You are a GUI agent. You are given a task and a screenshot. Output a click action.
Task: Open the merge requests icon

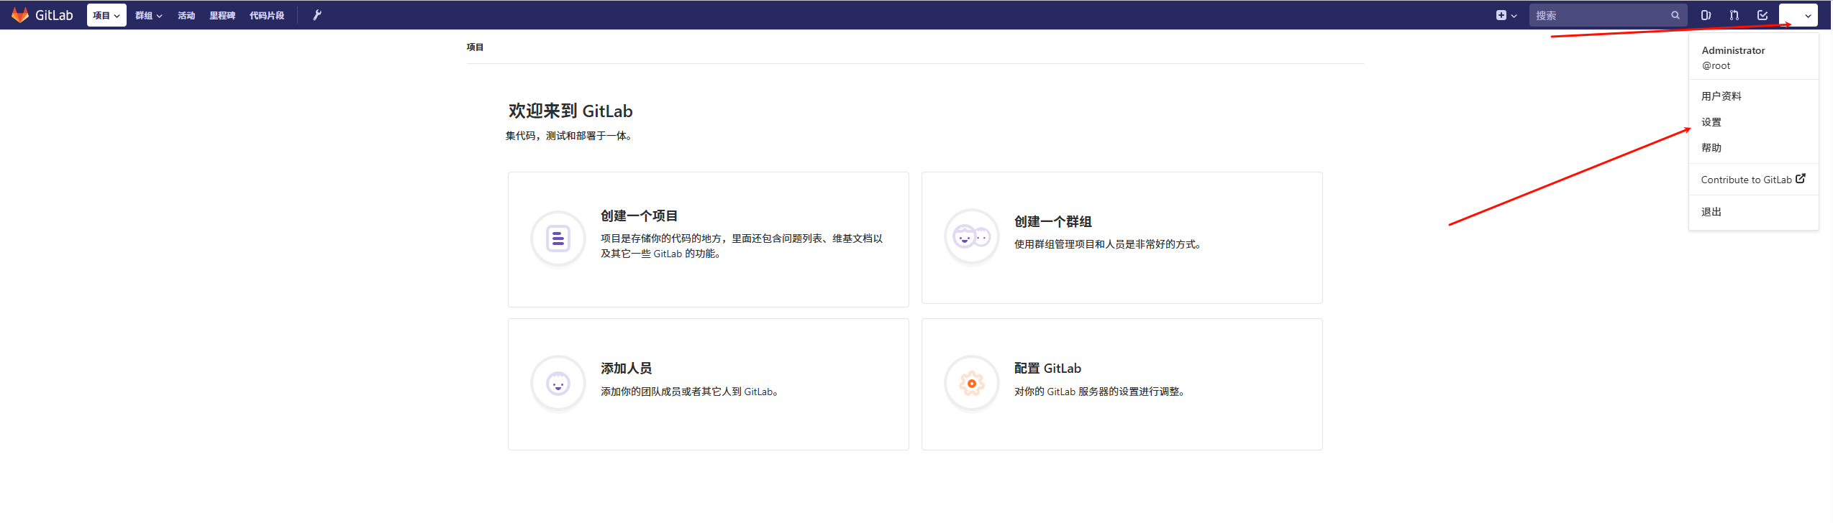point(1734,15)
